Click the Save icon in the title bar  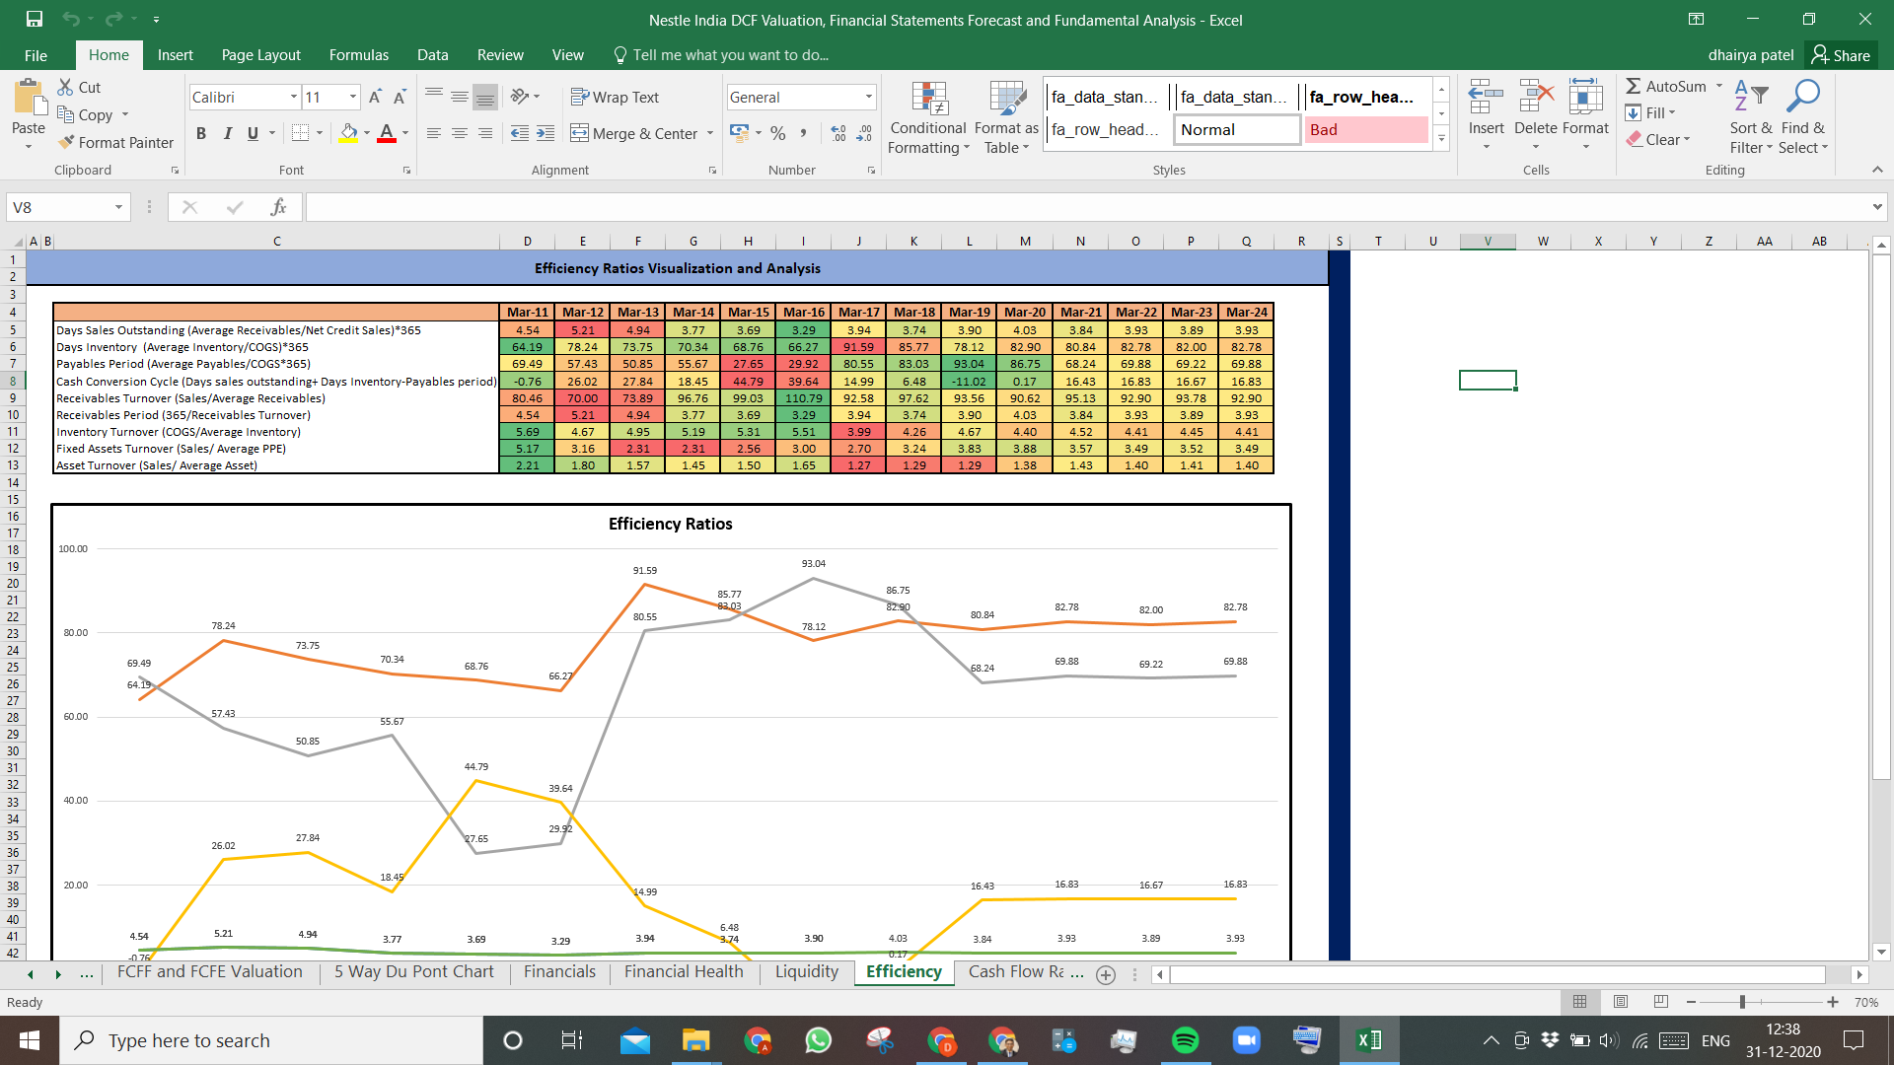35,19
